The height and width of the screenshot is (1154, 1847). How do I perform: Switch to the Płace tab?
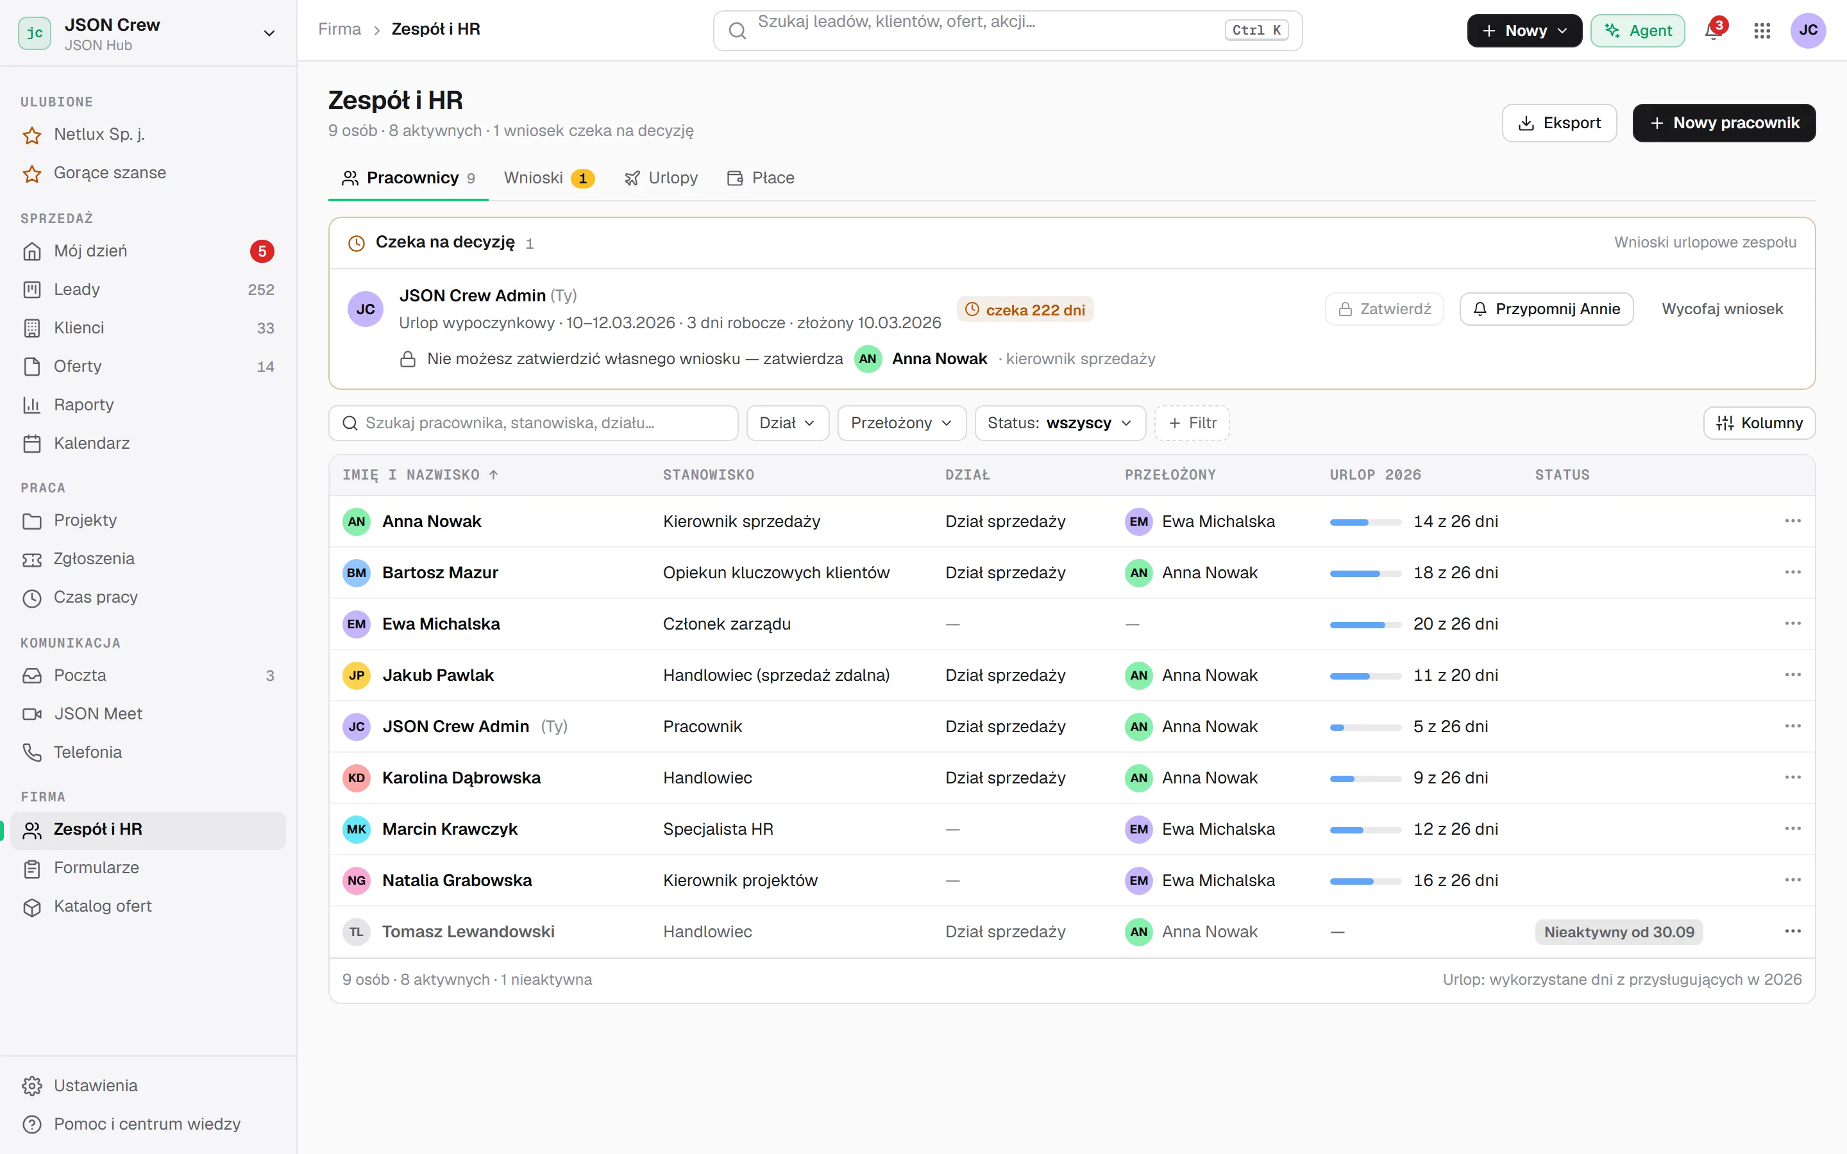[x=761, y=178]
